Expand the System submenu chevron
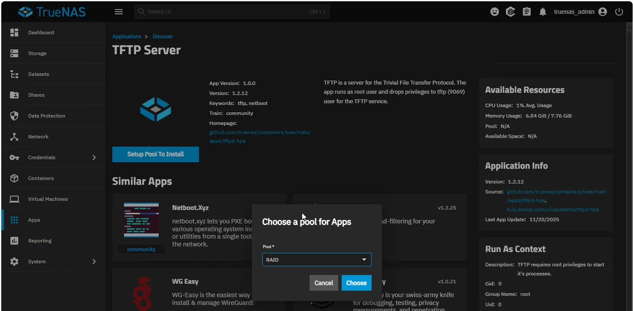 coord(94,262)
